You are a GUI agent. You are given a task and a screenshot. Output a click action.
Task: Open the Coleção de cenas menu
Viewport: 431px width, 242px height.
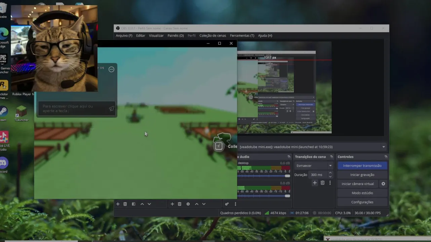tap(213, 36)
